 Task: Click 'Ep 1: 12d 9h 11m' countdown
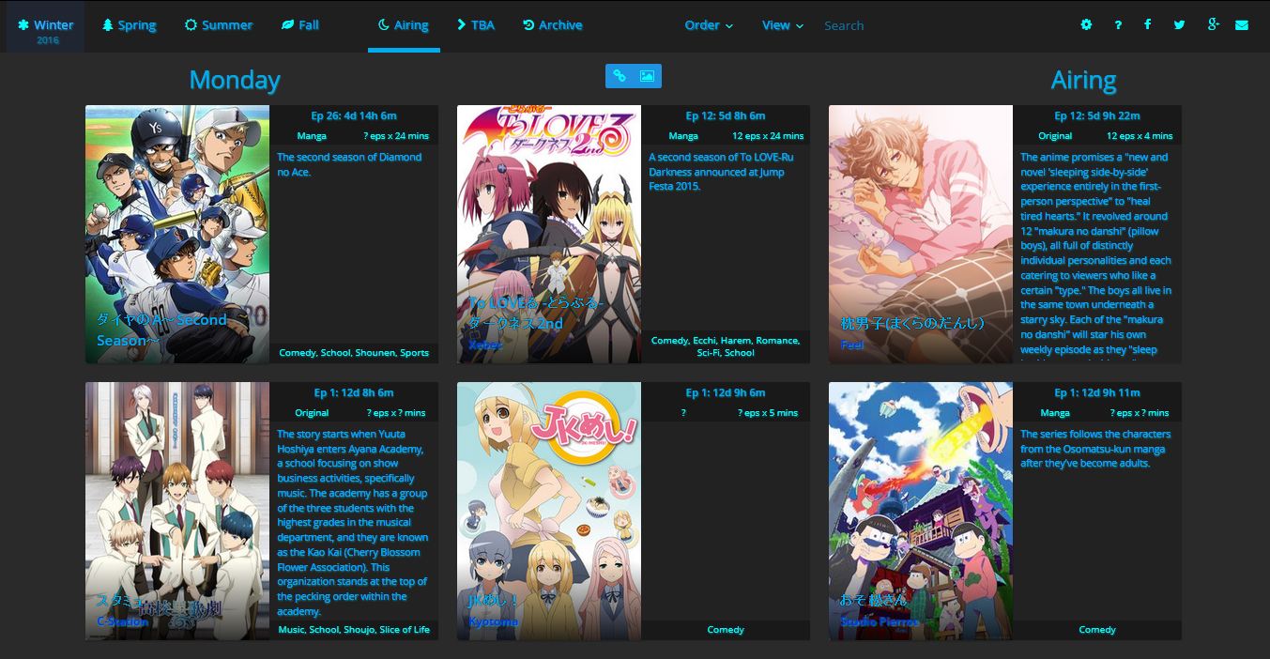click(1097, 392)
